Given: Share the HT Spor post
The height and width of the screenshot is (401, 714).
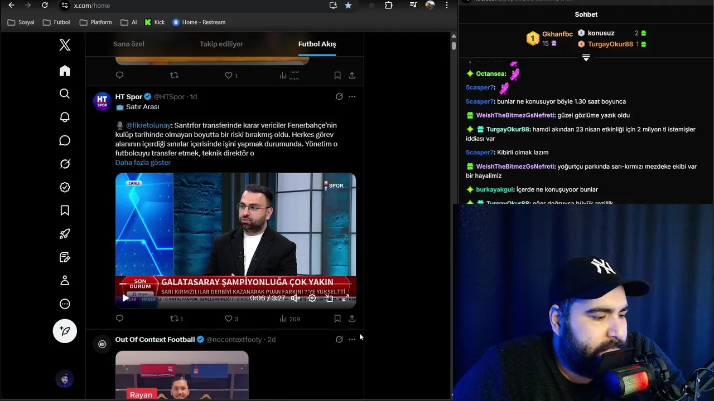Looking at the screenshot, I should tap(352, 319).
